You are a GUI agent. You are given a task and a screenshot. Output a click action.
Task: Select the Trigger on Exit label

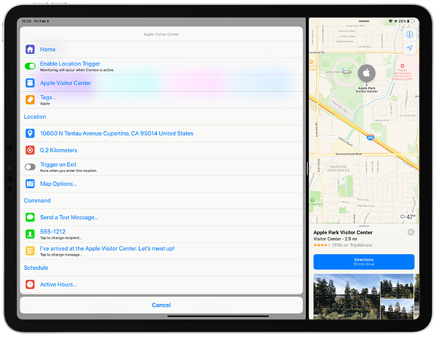tap(59, 164)
